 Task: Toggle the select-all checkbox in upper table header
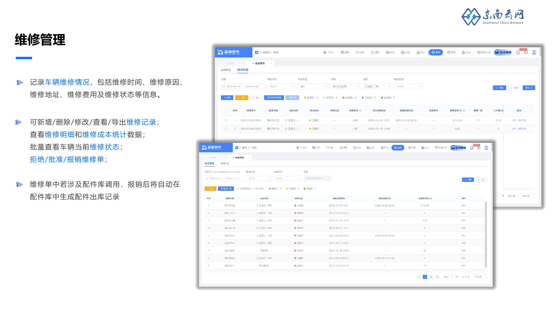coord(226,110)
